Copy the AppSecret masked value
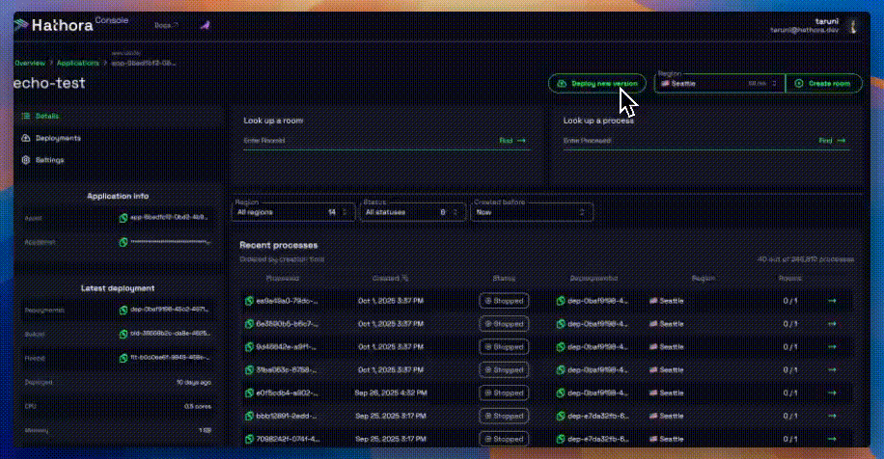 tap(124, 242)
